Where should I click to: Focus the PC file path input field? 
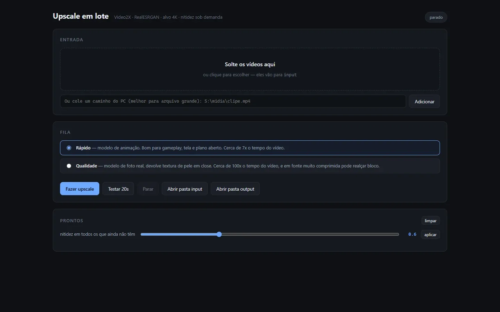pyautogui.click(x=233, y=101)
